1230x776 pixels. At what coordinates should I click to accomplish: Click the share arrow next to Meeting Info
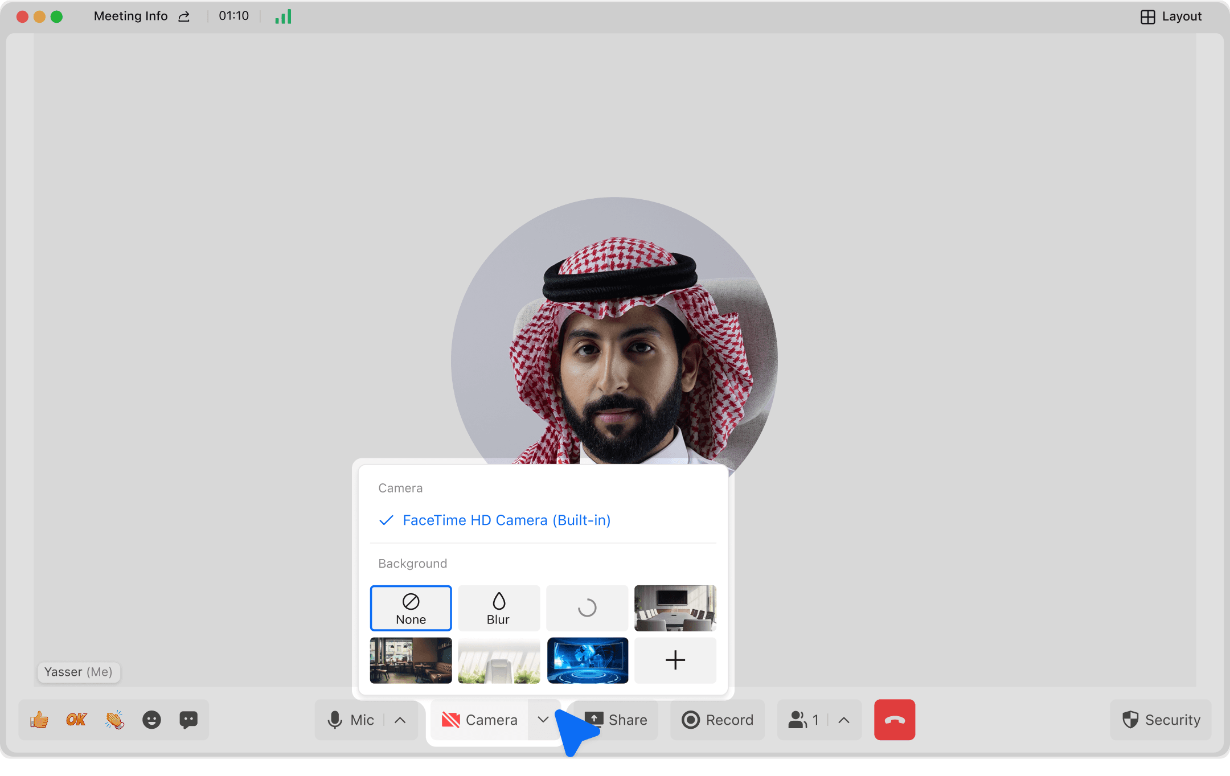(184, 17)
